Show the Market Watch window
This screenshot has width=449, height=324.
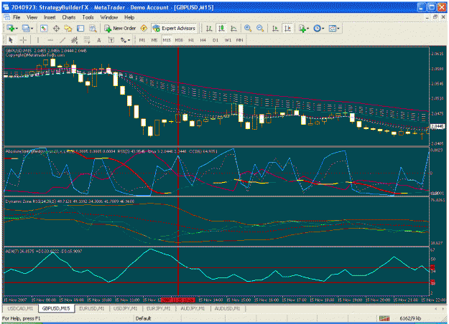pyautogui.click(x=44, y=28)
